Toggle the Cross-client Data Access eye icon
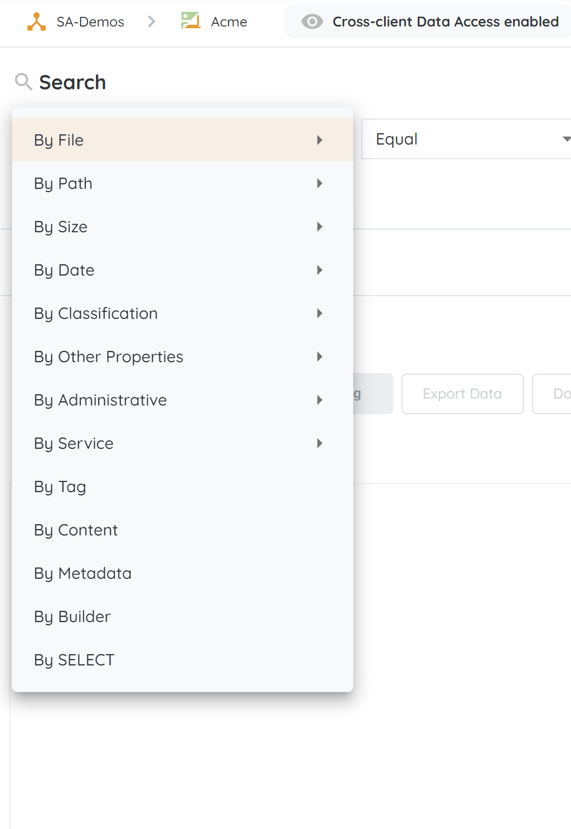Viewport: 571px width, 829px height. (x=312, y=22)
